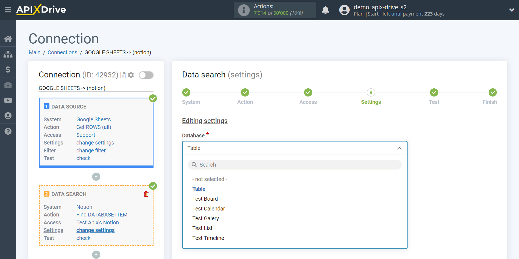The height and width of the screenshot is (259, 519).
Task: Open Google Sheets system link
Action: [x=93, y=119]
